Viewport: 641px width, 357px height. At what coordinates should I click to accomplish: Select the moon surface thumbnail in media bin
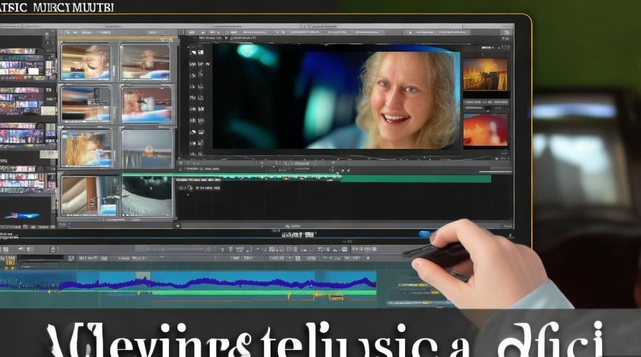click(x=146, y=196)
